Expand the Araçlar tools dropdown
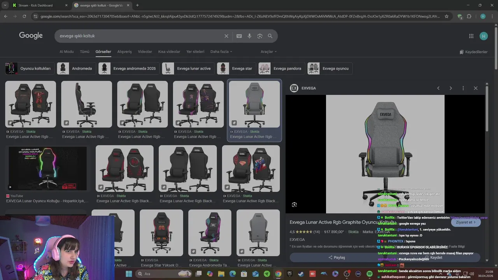 click(268, 52)
